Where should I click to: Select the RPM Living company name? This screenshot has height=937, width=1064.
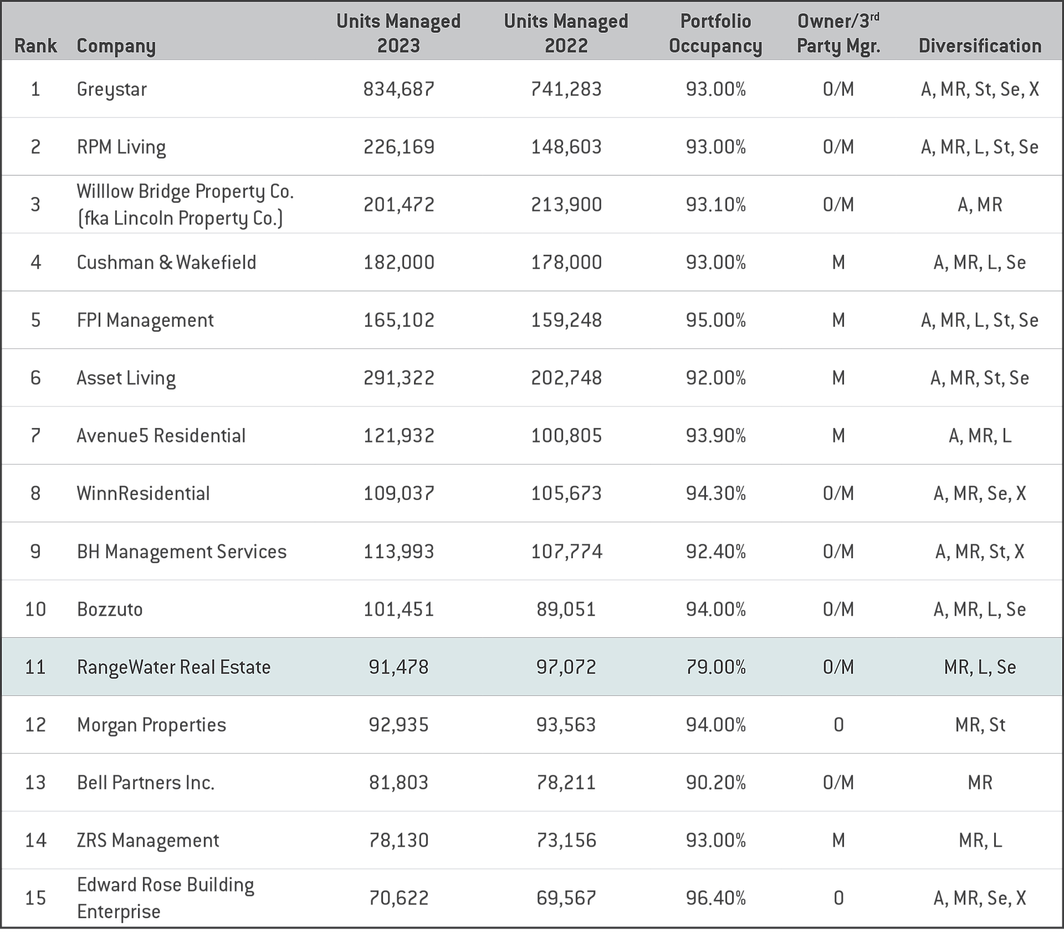(x=121, y=147)
